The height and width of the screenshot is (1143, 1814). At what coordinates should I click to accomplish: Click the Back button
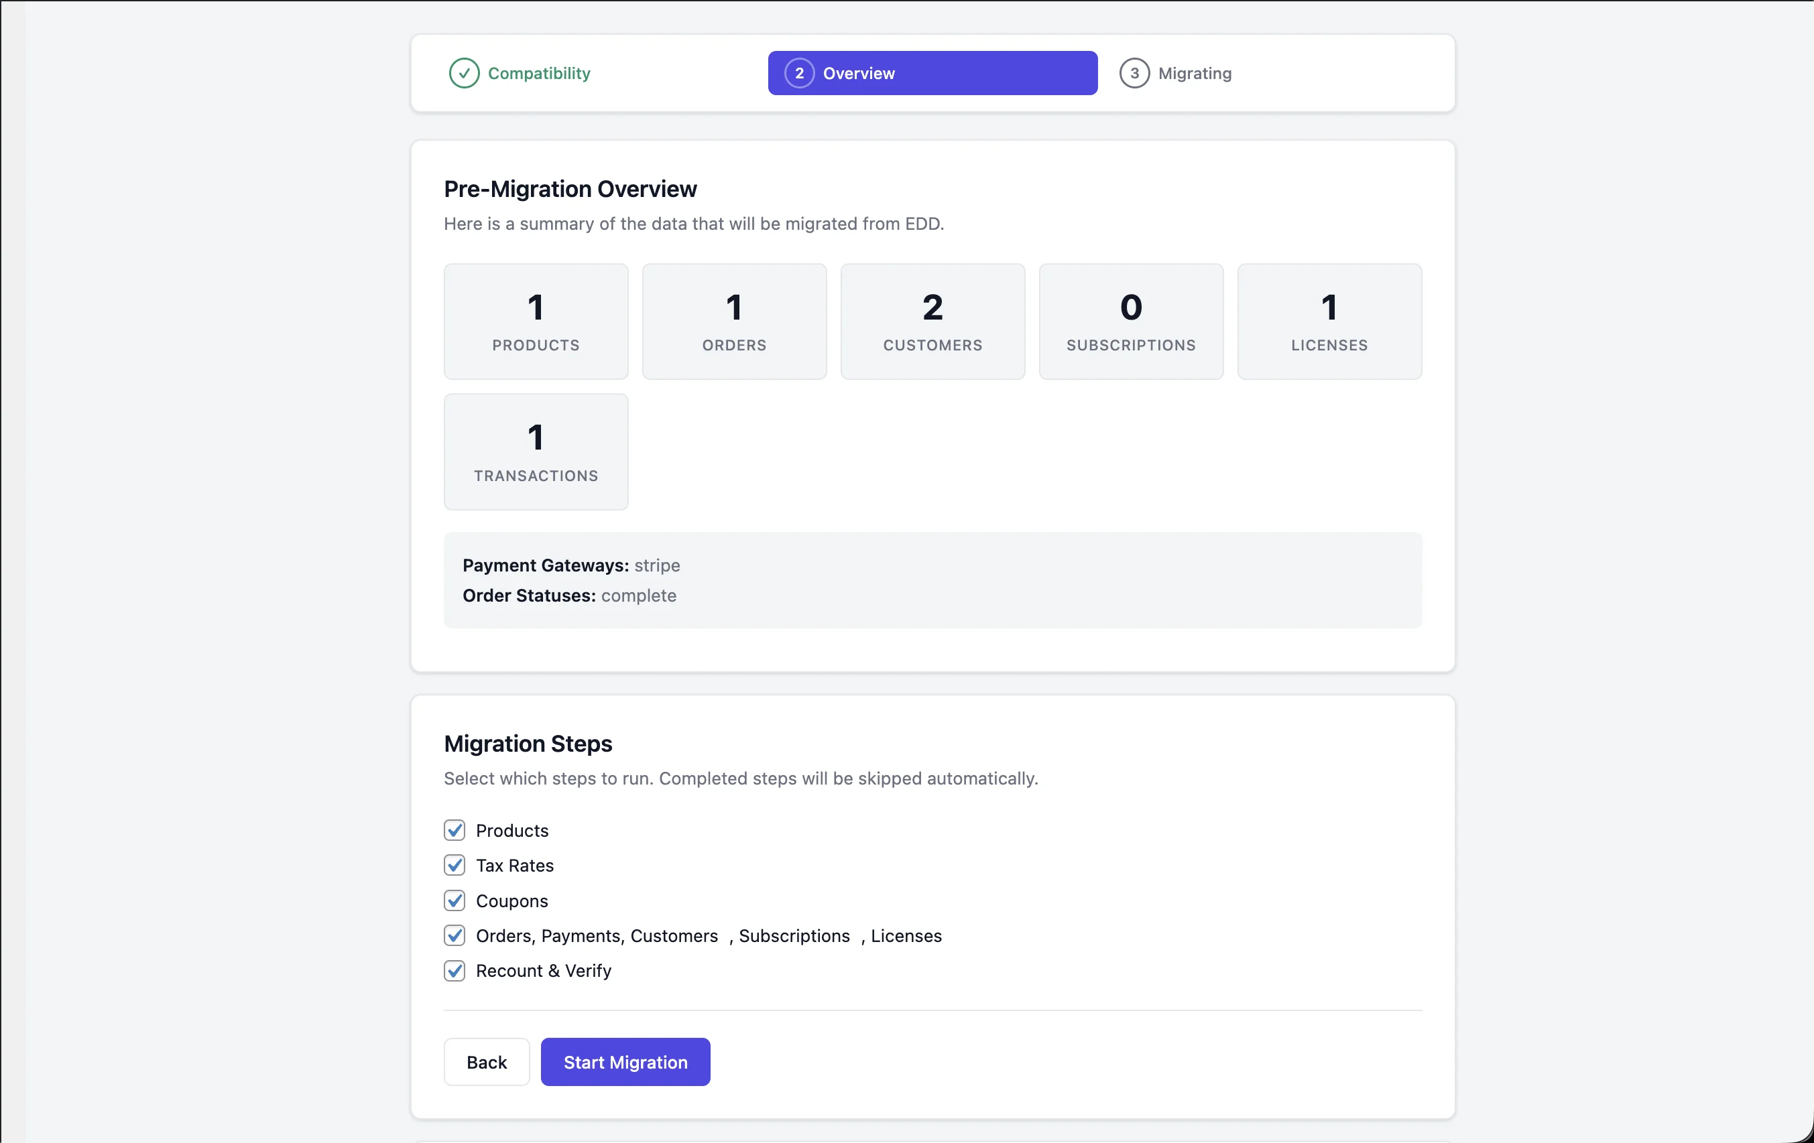pyautogui.click(x=487, y=1062)
